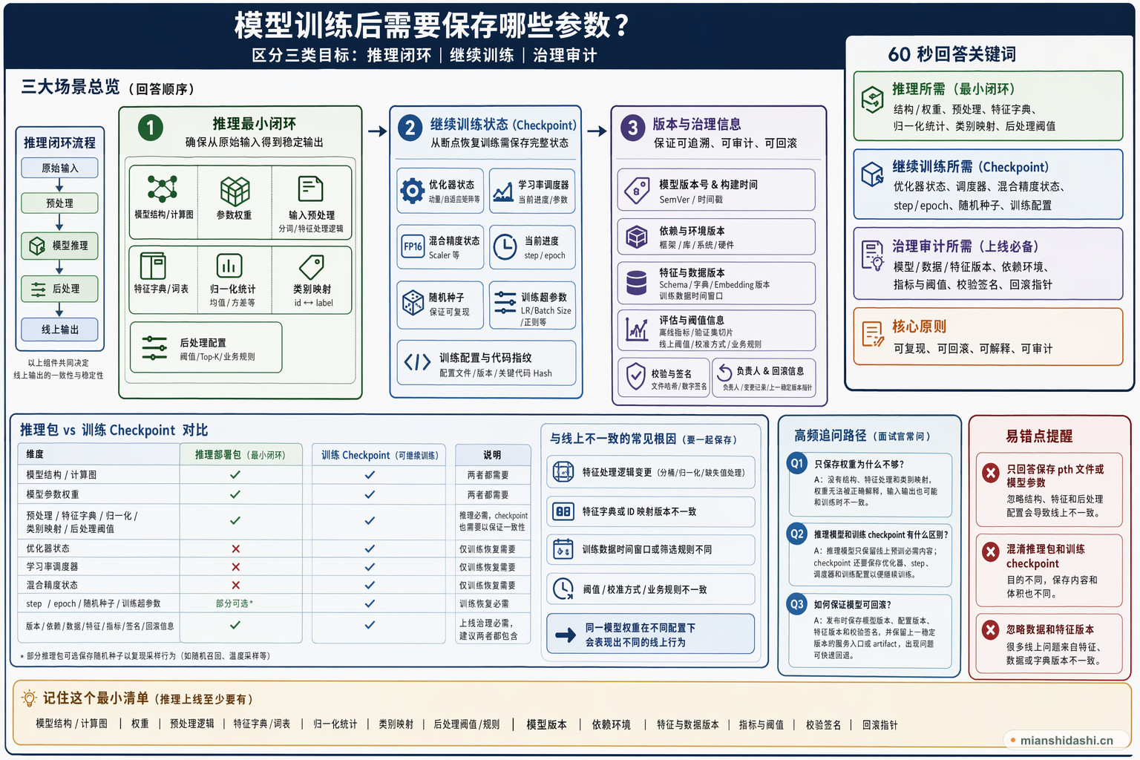Click the 易错点提醒 heading
This screenshot has width=1140, height=760.
click(1038, 436)
